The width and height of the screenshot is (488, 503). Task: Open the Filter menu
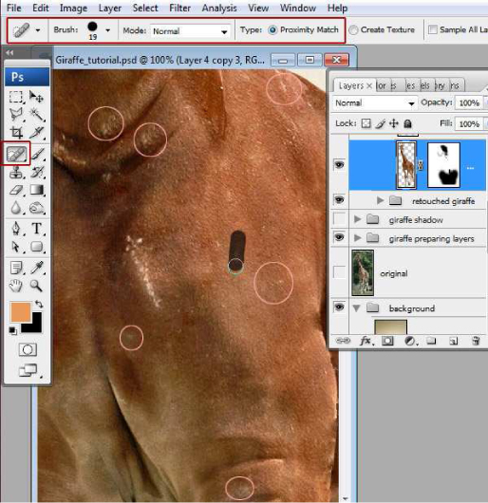(x=179, y=8)
